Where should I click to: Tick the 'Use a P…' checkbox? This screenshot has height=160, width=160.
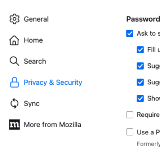tap(130, 132)
